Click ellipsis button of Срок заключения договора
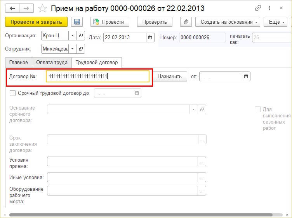The image size is (292, 218). (x=202, y=140)
